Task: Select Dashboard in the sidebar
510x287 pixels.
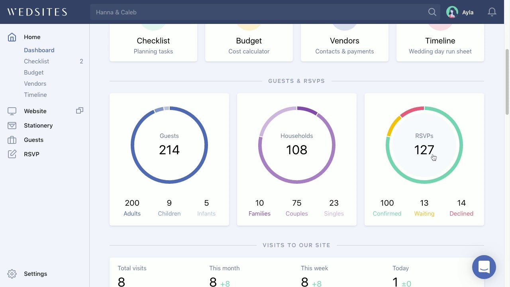Action: click(x=39, y=50)
